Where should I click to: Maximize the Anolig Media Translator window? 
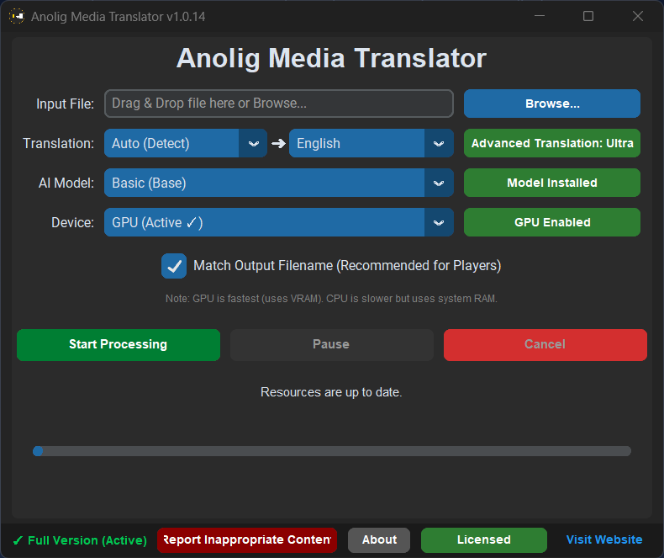point(588,16)
